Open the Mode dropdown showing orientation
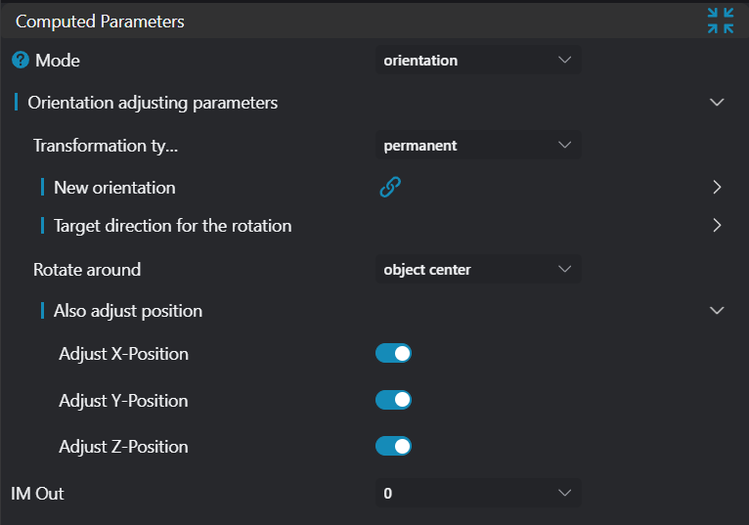749x525 pixels. point(478,60)
